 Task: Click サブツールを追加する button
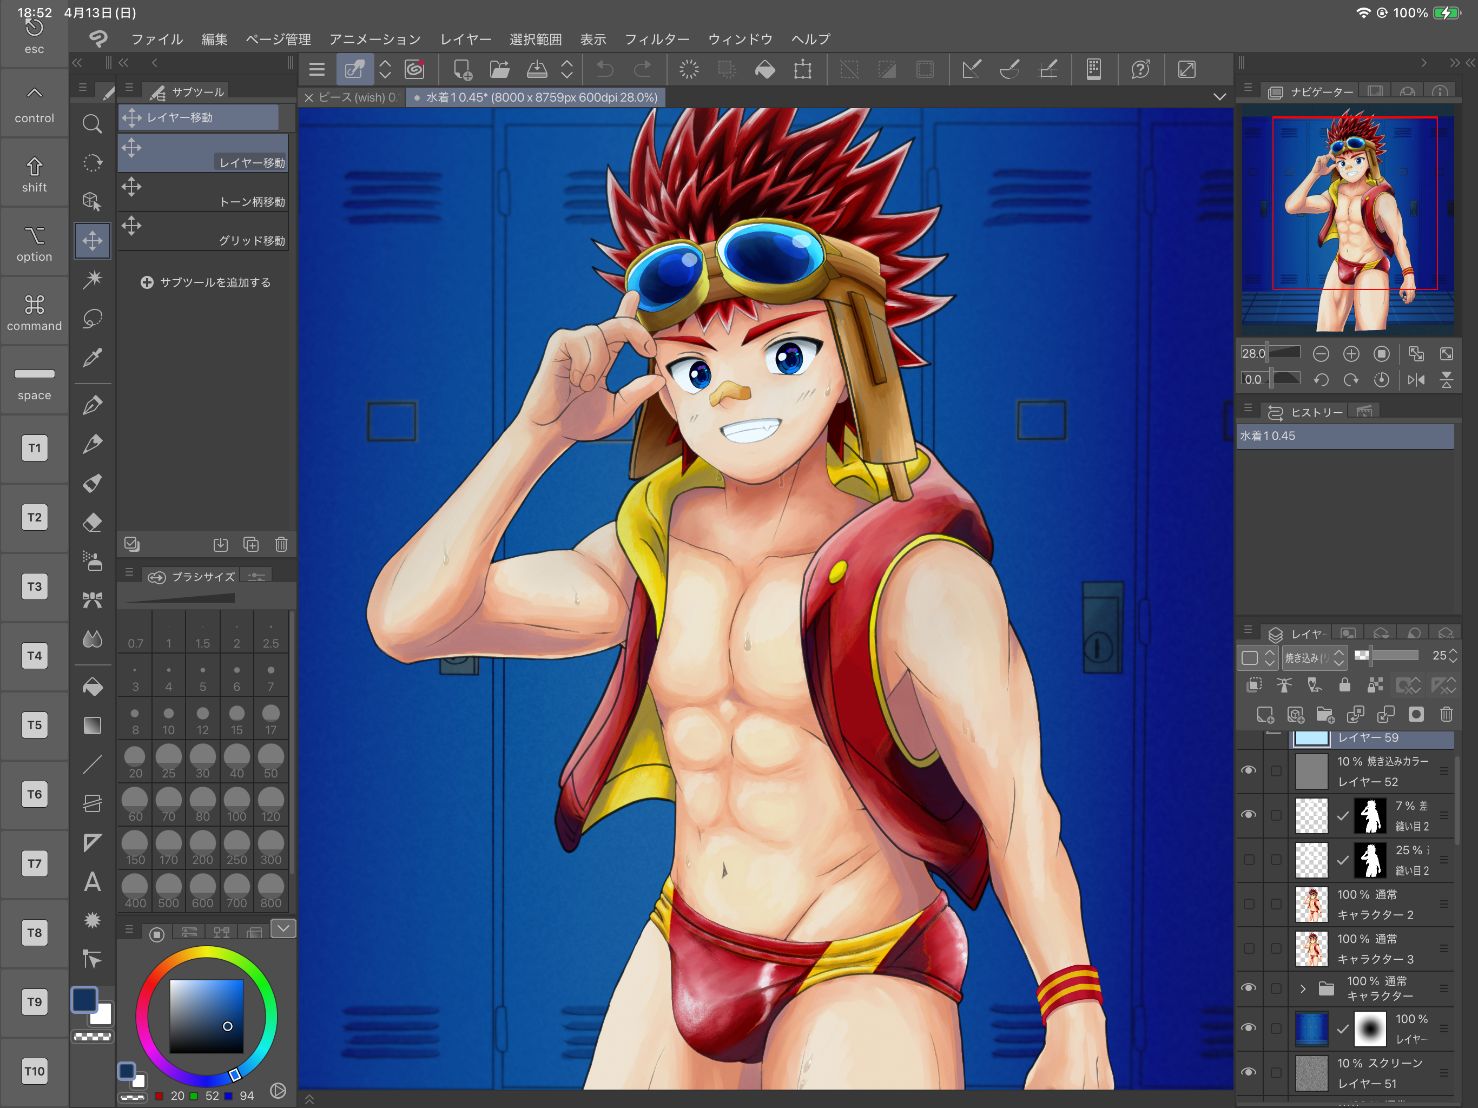[206, 282]
